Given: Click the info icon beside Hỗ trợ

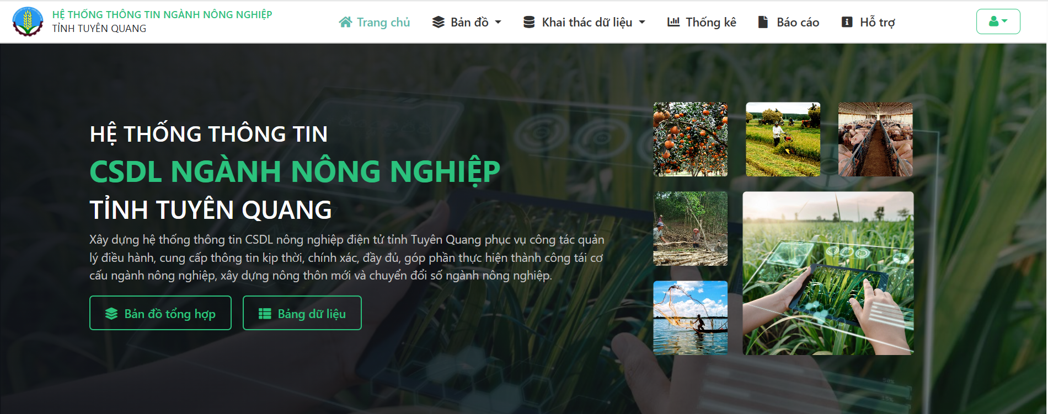Looking at the screenshot, I should click(x=847, y=22).
